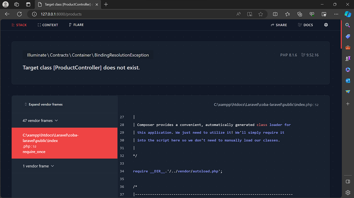Expand the 1 vendor frame group
354x198 pixels.
38,166
